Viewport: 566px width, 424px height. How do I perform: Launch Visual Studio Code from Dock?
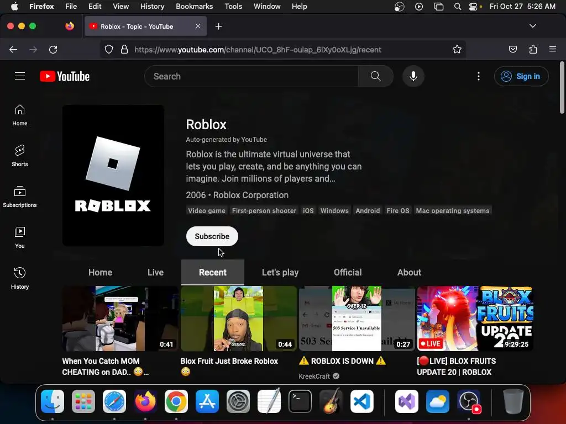(x=361, y=401)
